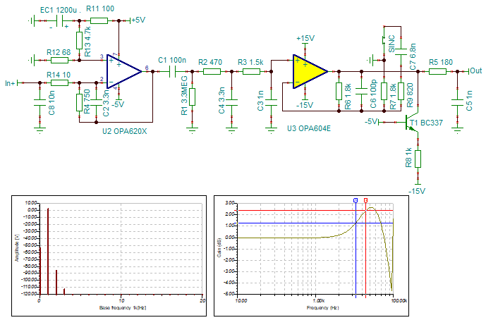Click the -5V label at transistor base

371,121
